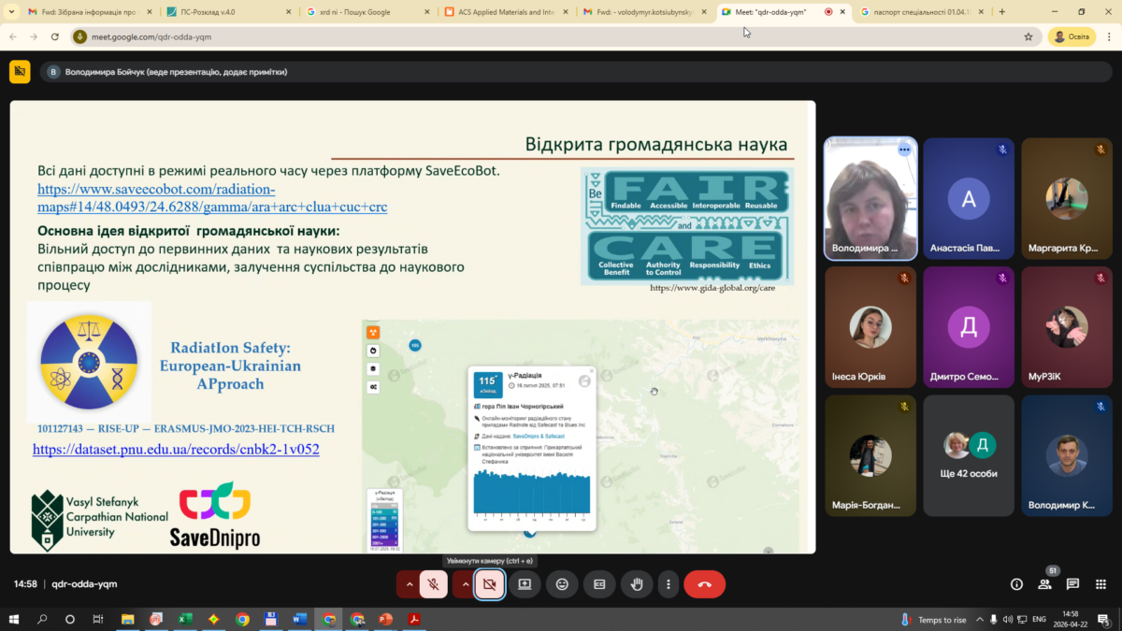The width and height of the screenshot is (1122, 631).
Task: Open options on Володимира's video tile
Action: coord(904,150)
